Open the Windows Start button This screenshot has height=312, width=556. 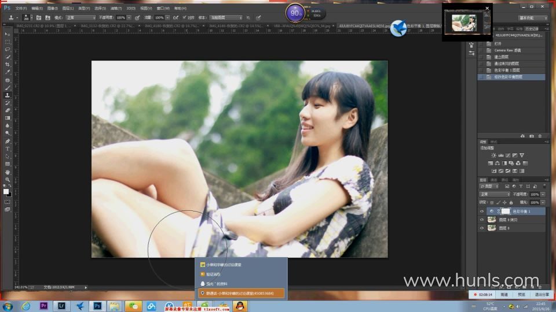point(8,306)
